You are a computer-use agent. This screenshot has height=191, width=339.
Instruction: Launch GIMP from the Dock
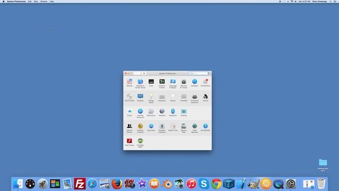click(254, 184)
